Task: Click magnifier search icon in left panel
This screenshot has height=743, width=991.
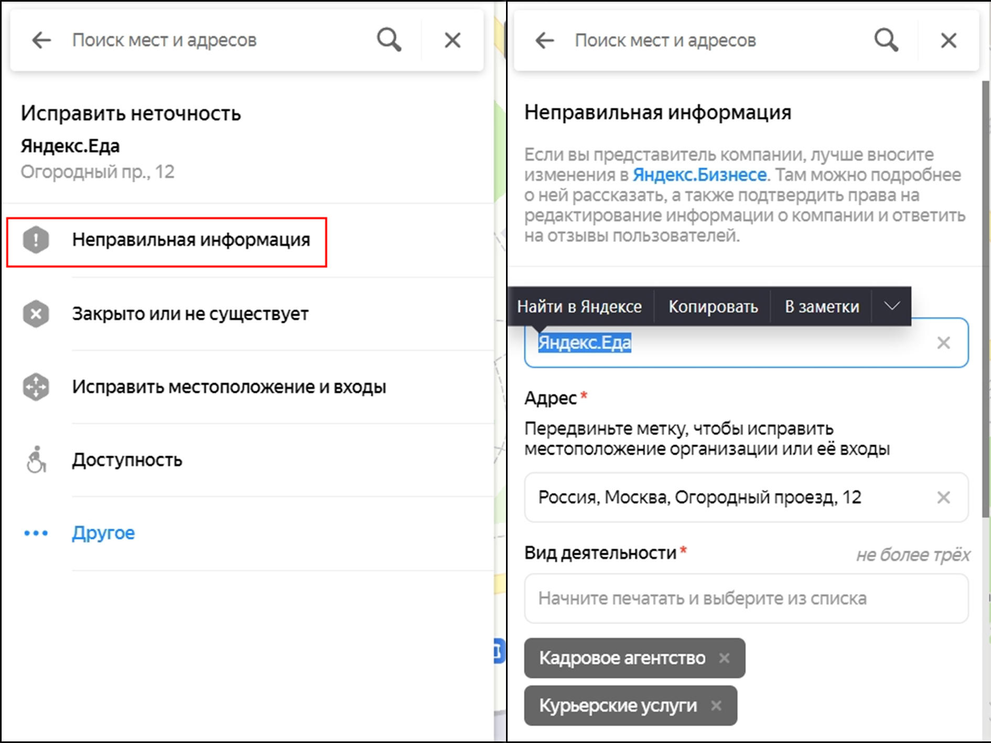Action: pyautogui.click(x=389, y=40)
